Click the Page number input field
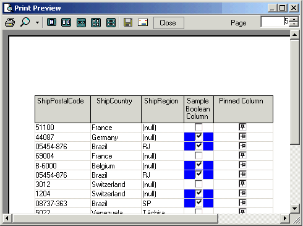The width and height of the screenshot is (303, 226). (275, 22)
